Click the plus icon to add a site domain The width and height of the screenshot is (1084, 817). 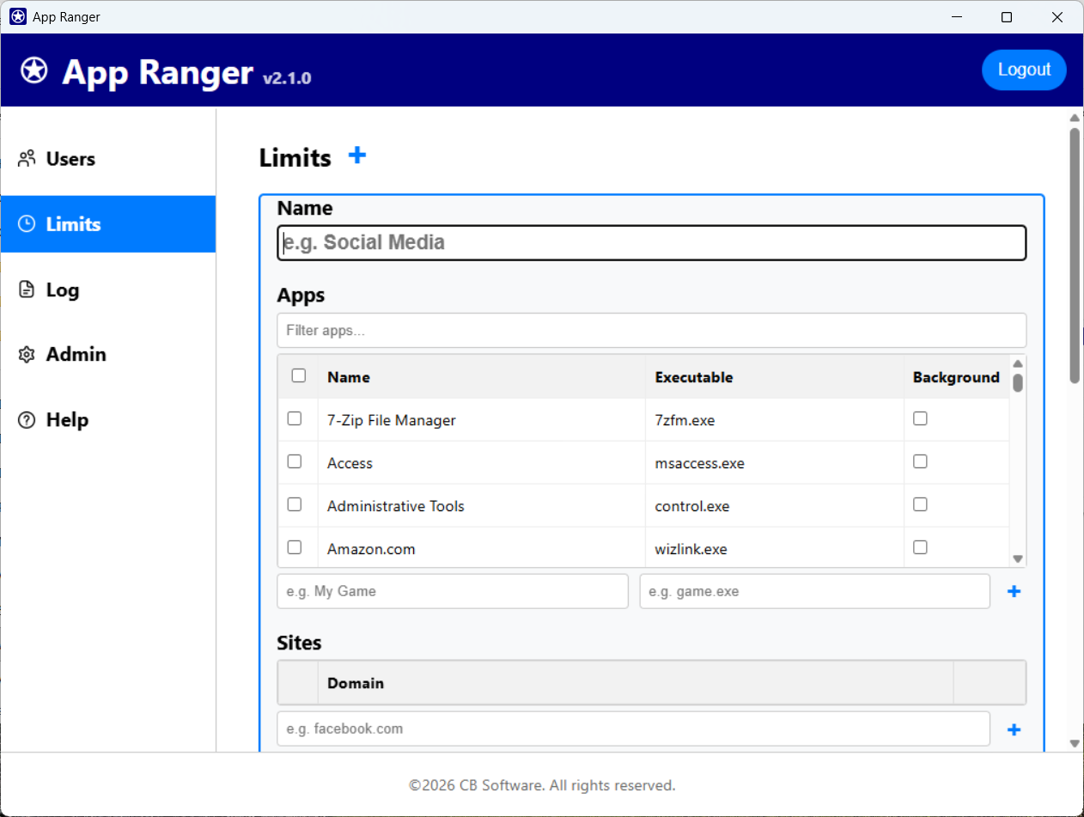coord(1014,729)
